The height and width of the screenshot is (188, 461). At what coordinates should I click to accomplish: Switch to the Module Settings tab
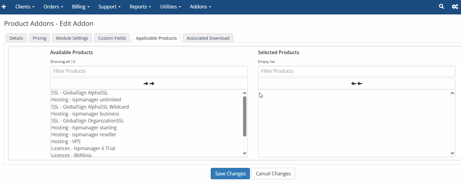coord(72,38)
